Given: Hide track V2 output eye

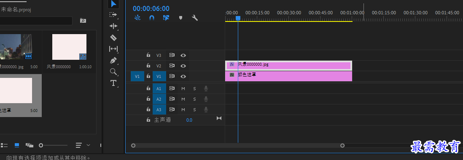Looking at the screenshot, I should point(183,66).
